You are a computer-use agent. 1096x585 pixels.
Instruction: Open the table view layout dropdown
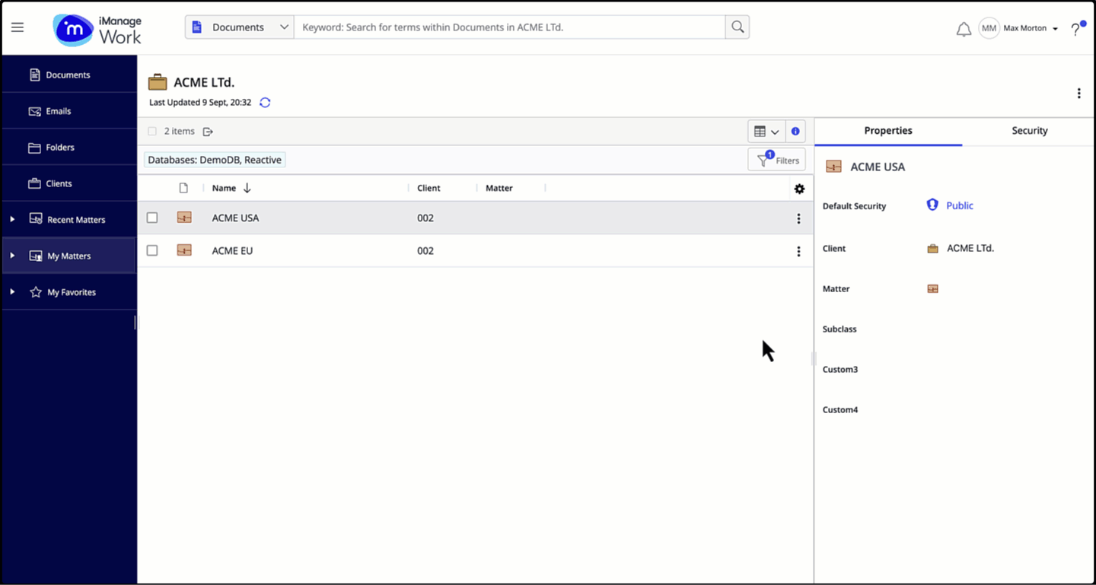(x=766, y=131)
